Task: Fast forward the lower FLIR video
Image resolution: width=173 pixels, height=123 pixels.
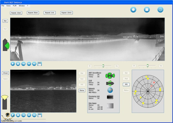Action: [29, 115]
